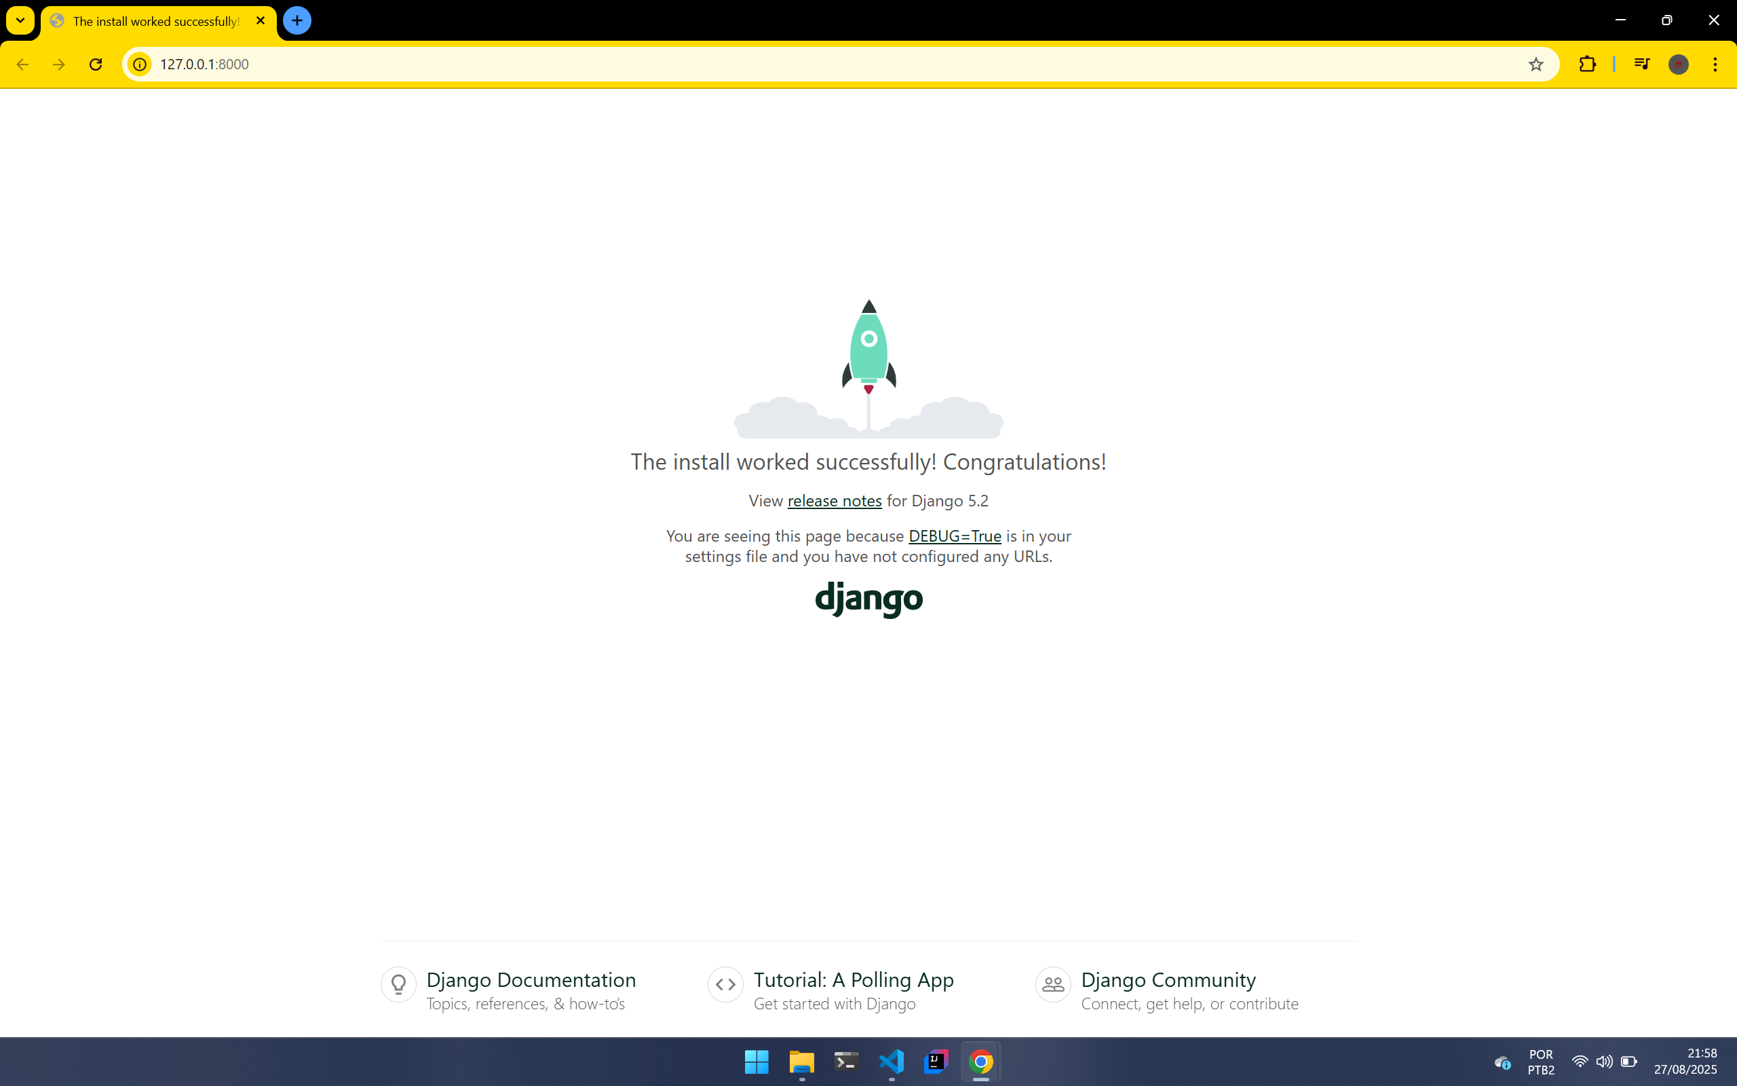Viewport: 1737px width, 1086px height.
Task: Select 'The install worked successfully' tab
Action: [156, 22]
